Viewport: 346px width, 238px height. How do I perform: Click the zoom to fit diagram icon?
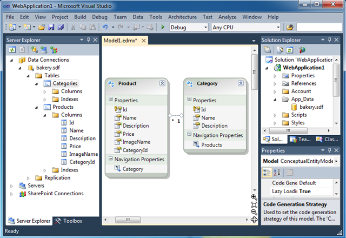coord(254,204)
